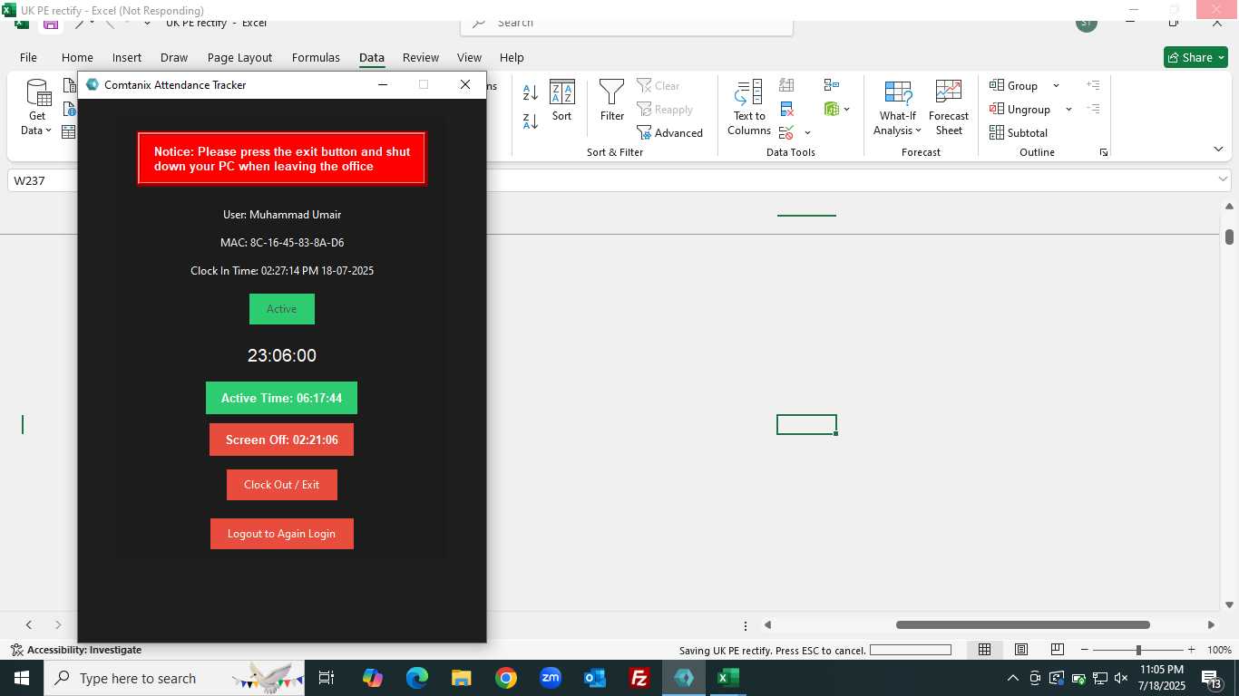Click the Active status button
Viewport: 1239px width, 696px height.
(x=282, y=309)
